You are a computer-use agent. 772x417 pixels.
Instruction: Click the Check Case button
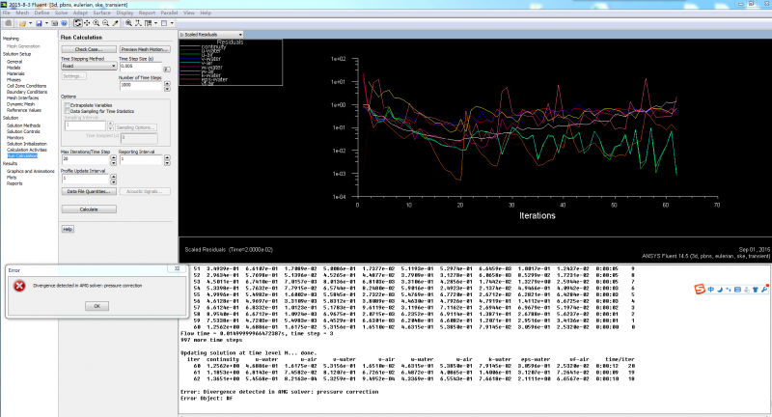(x=89, y=48)
